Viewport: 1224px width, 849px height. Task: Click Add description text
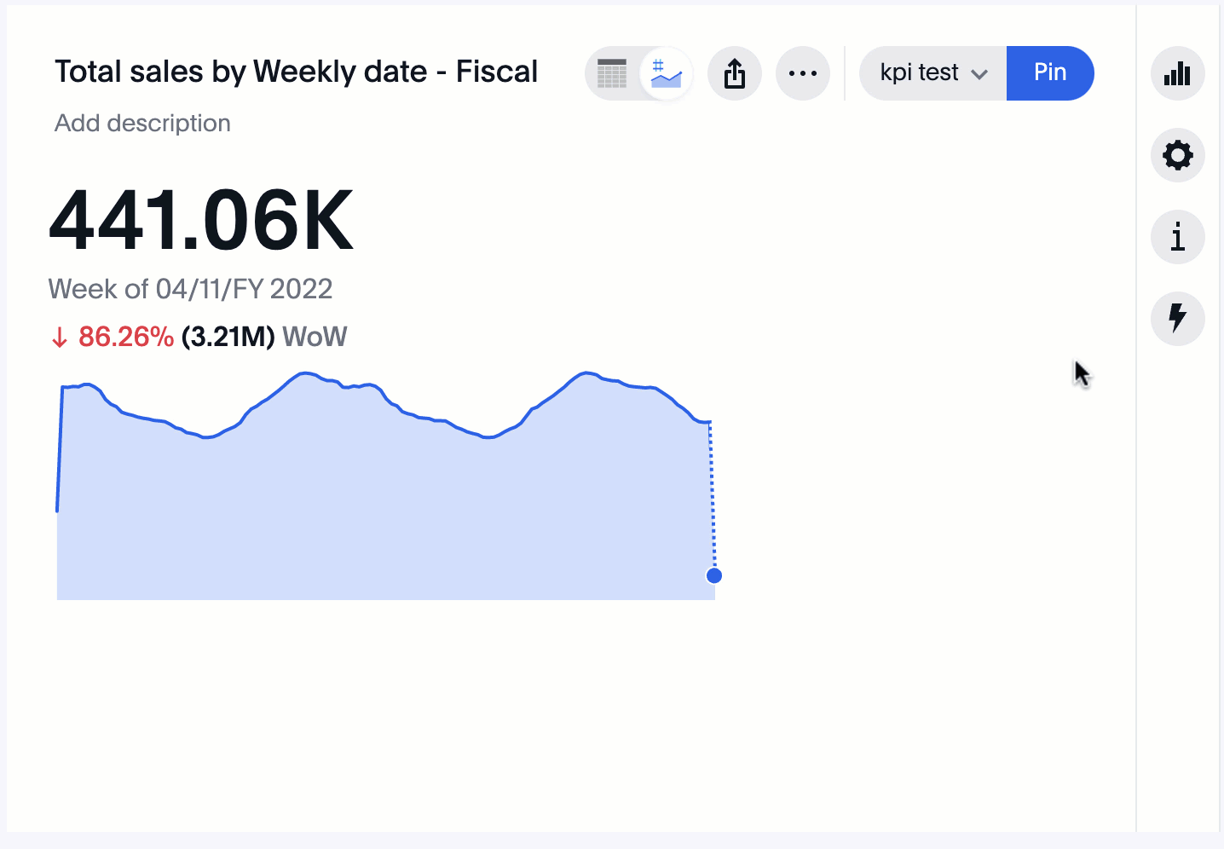click(x=142, y=124)
